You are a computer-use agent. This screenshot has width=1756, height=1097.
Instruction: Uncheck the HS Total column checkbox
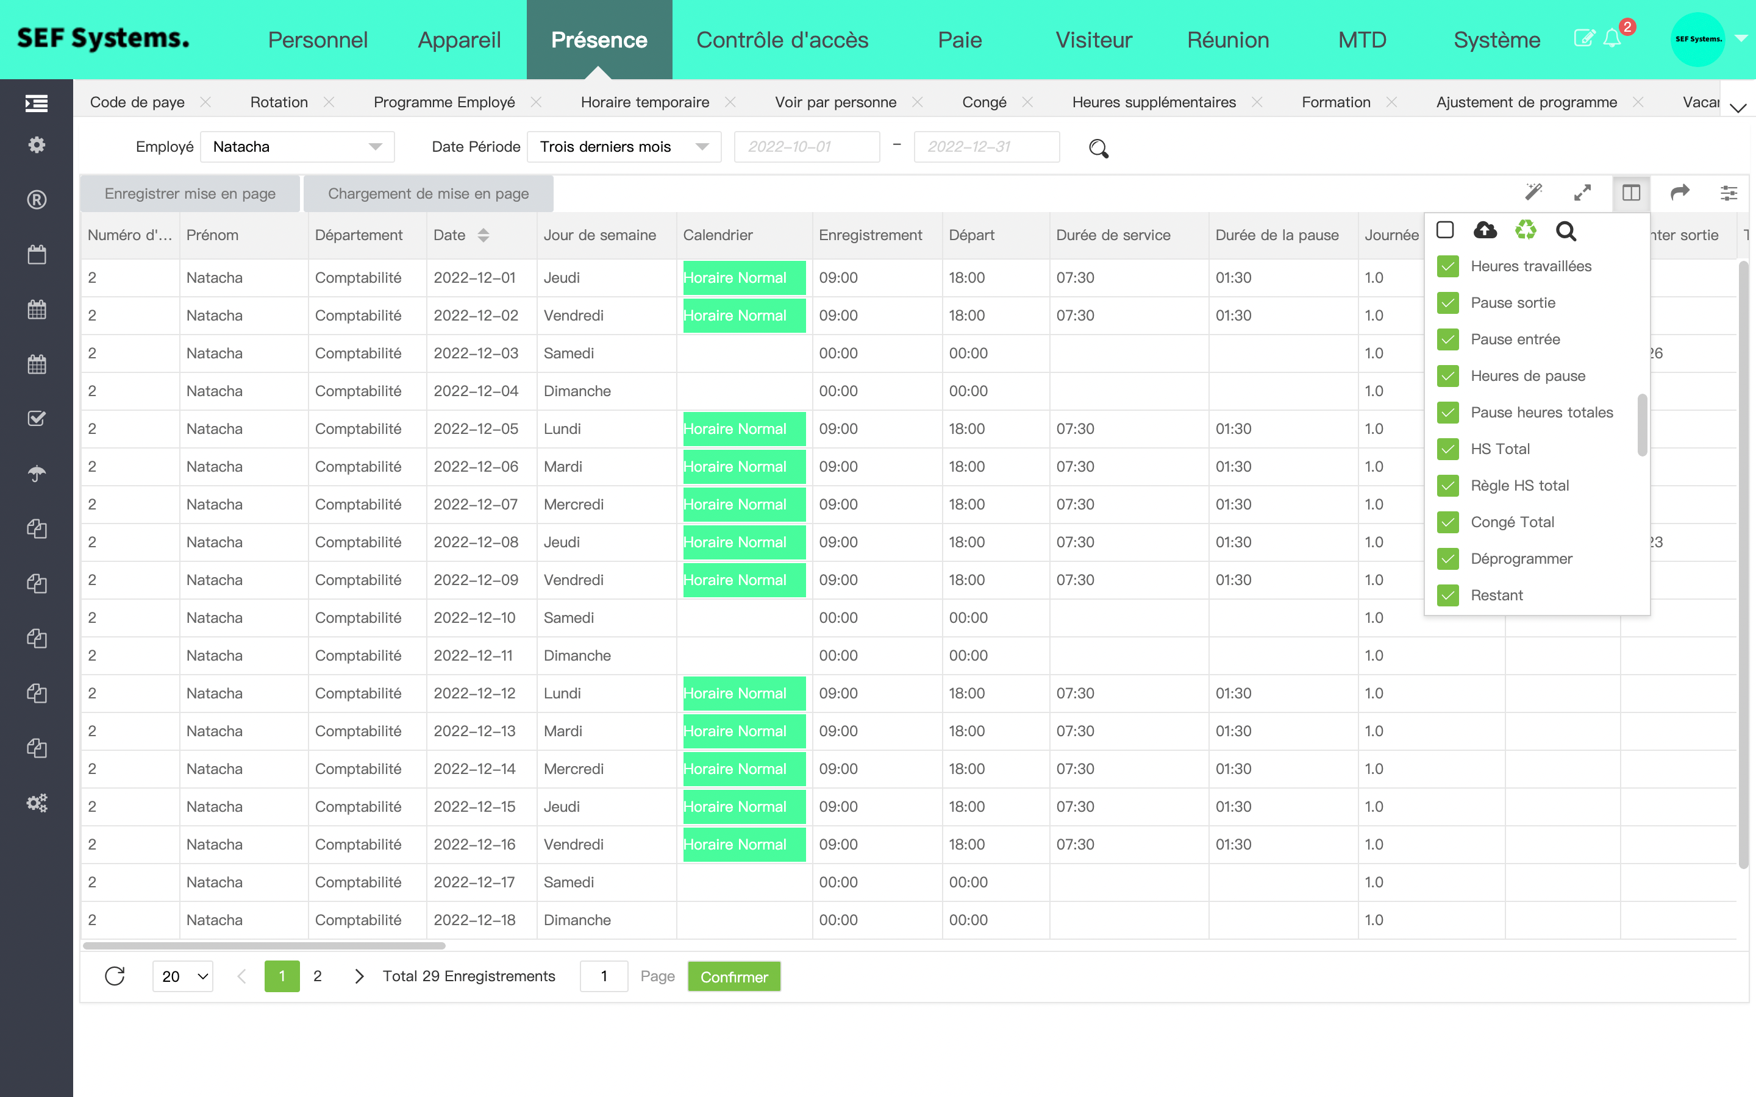(1447, 449)
